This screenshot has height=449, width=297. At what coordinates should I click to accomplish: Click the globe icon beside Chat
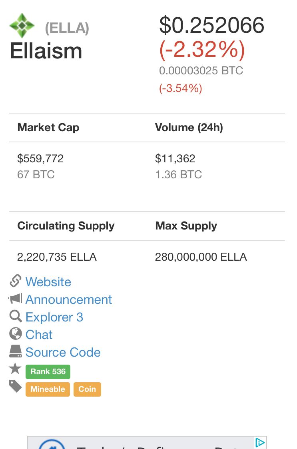pyautogui.click(x=15, y=334)
